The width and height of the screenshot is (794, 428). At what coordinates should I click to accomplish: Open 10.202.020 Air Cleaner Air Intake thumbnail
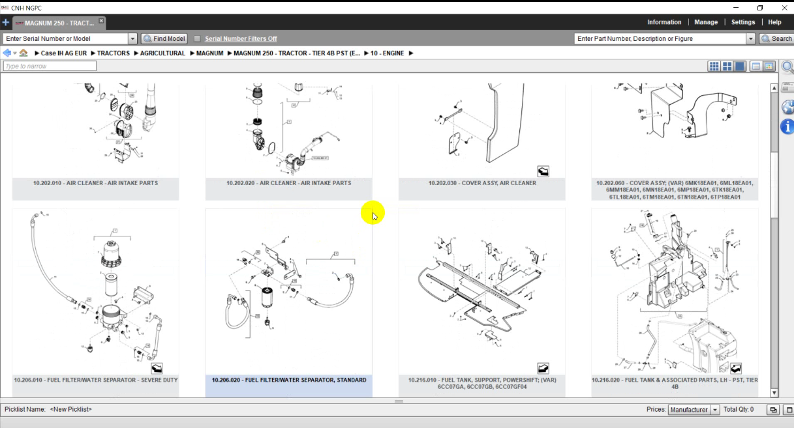288,140
